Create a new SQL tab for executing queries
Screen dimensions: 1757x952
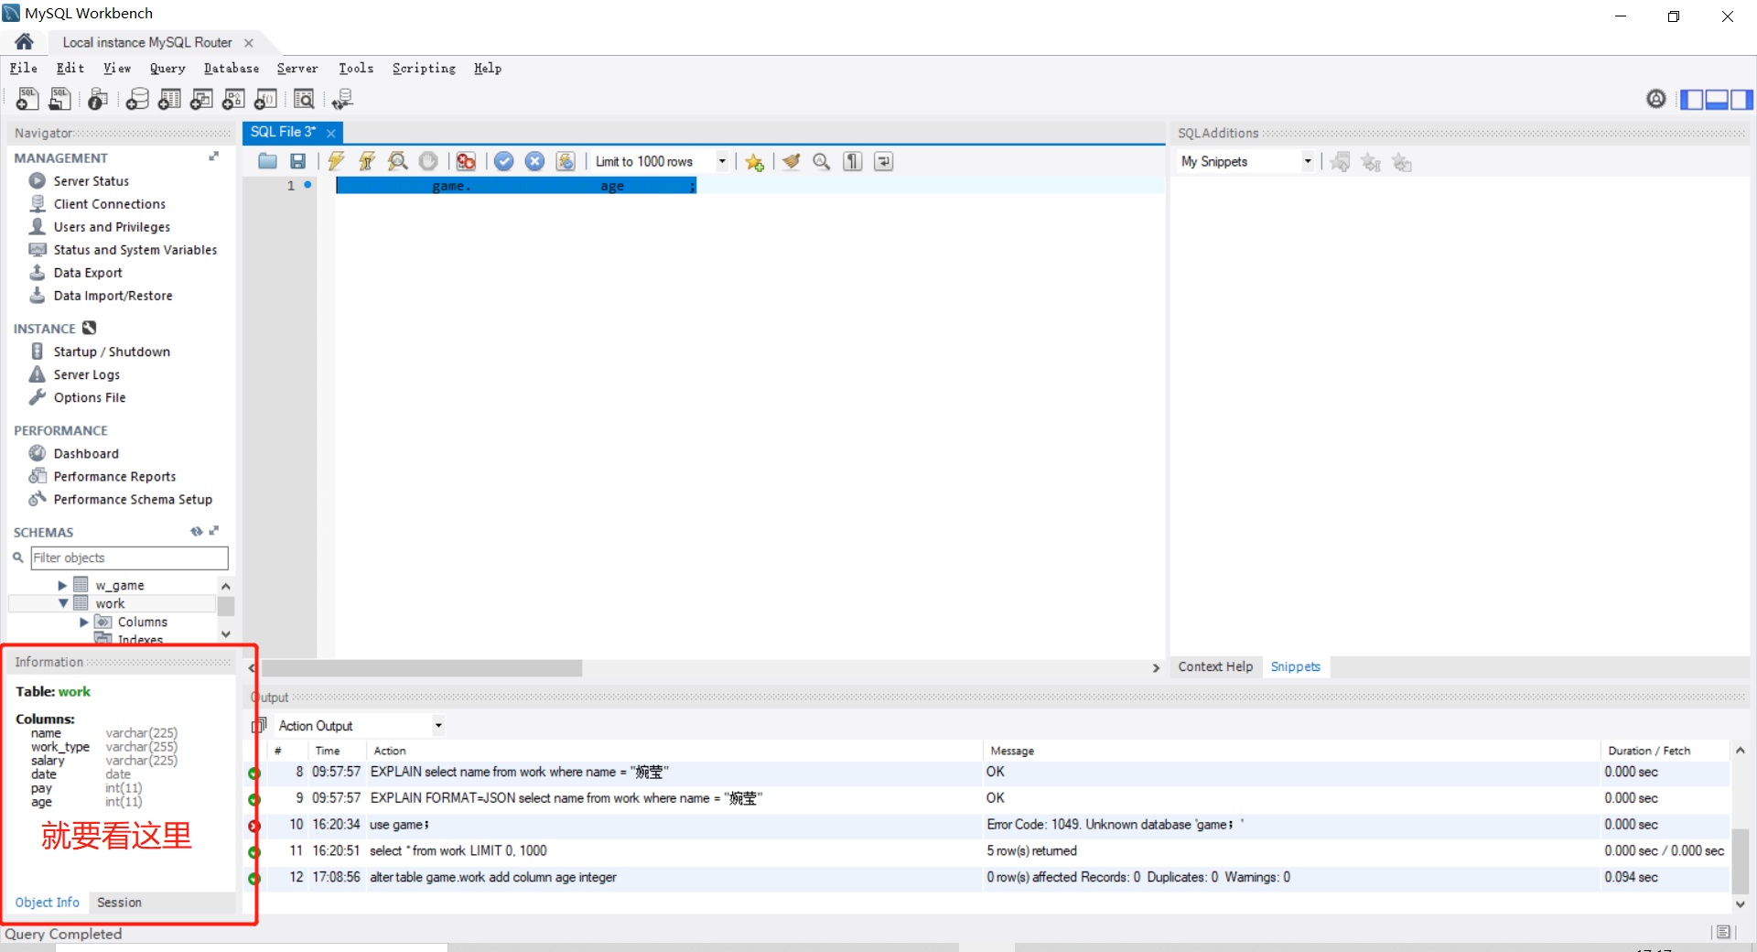(x=27, y=99)
